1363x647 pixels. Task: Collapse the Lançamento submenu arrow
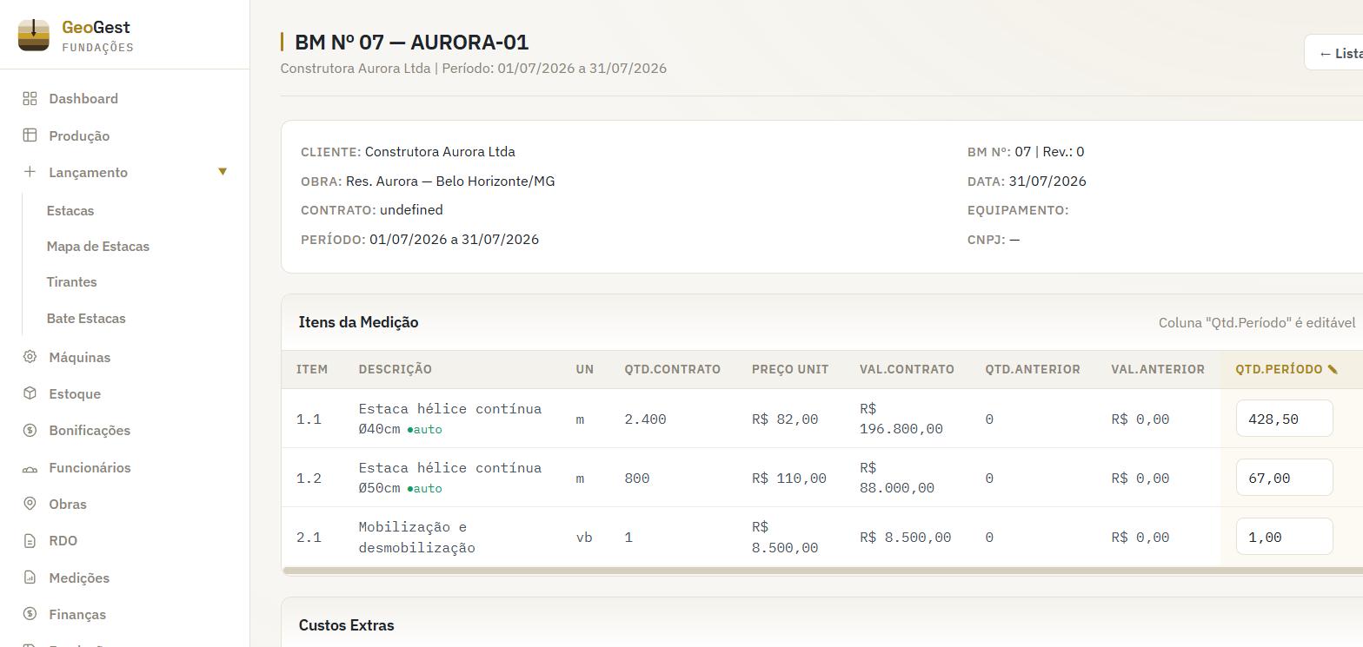(x=223, y=172)
